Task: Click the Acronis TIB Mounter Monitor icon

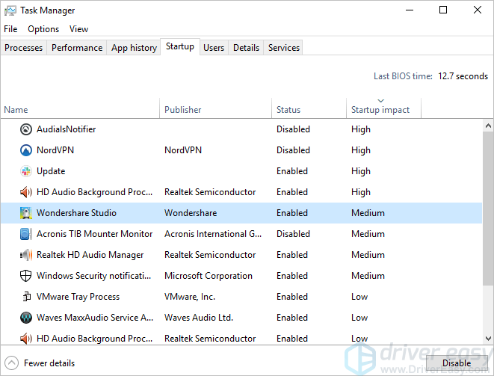Action: (26, 234)
